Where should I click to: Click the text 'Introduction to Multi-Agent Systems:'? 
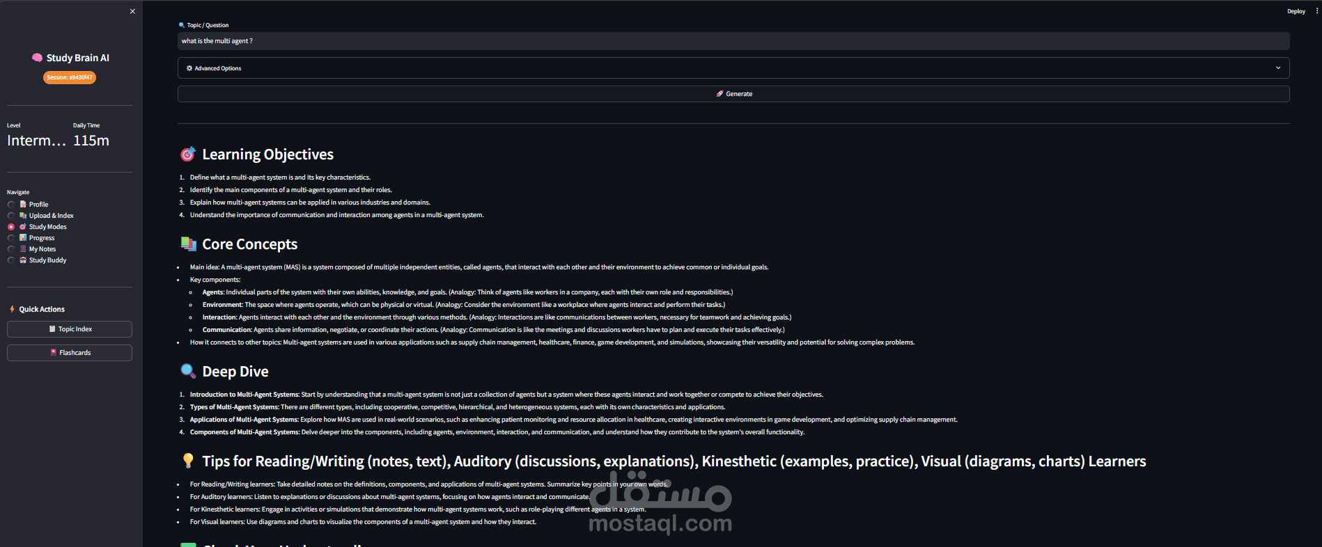[x=244, y=395]
